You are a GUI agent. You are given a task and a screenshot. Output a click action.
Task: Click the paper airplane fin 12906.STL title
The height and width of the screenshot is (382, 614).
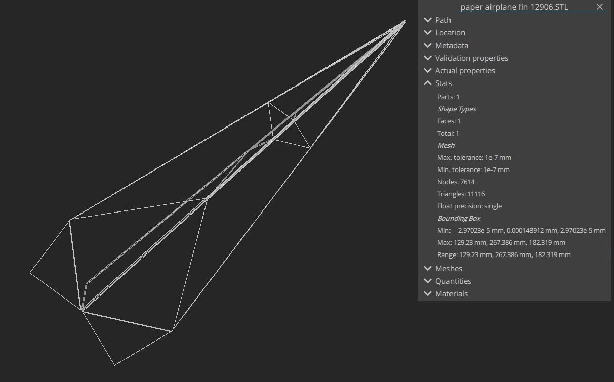point(514,7)
